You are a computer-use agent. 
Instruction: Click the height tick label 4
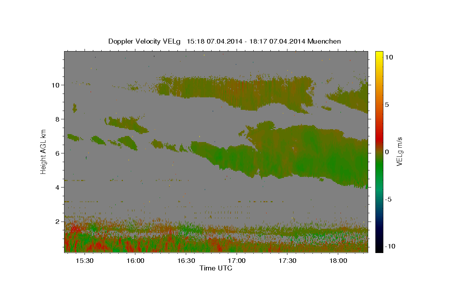point(58,187)
